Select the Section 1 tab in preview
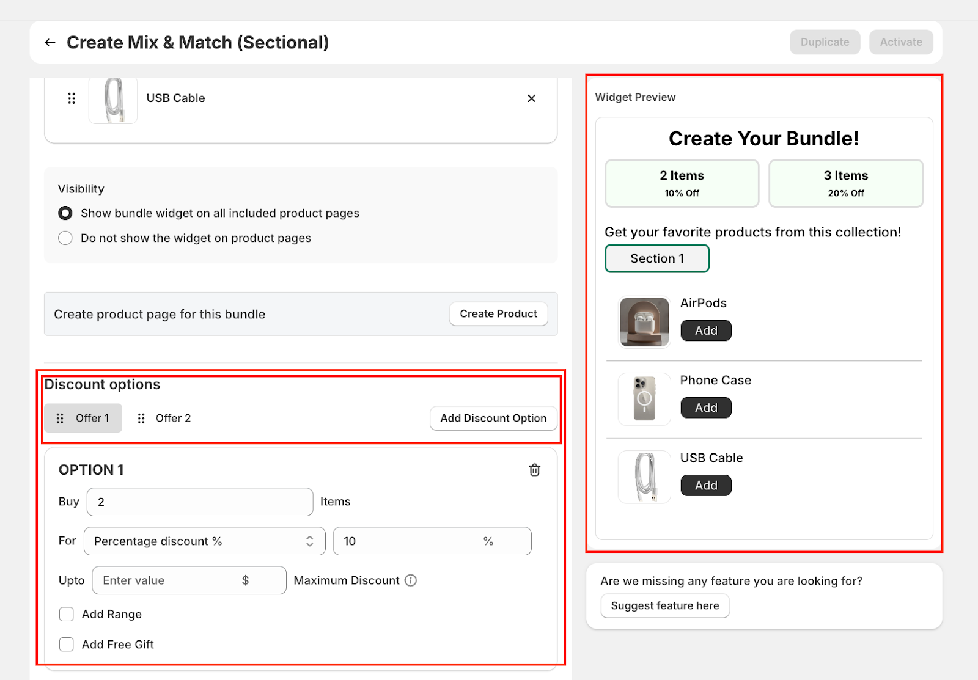This screenshot has width=978, height=680. click(x=656, y=258)
